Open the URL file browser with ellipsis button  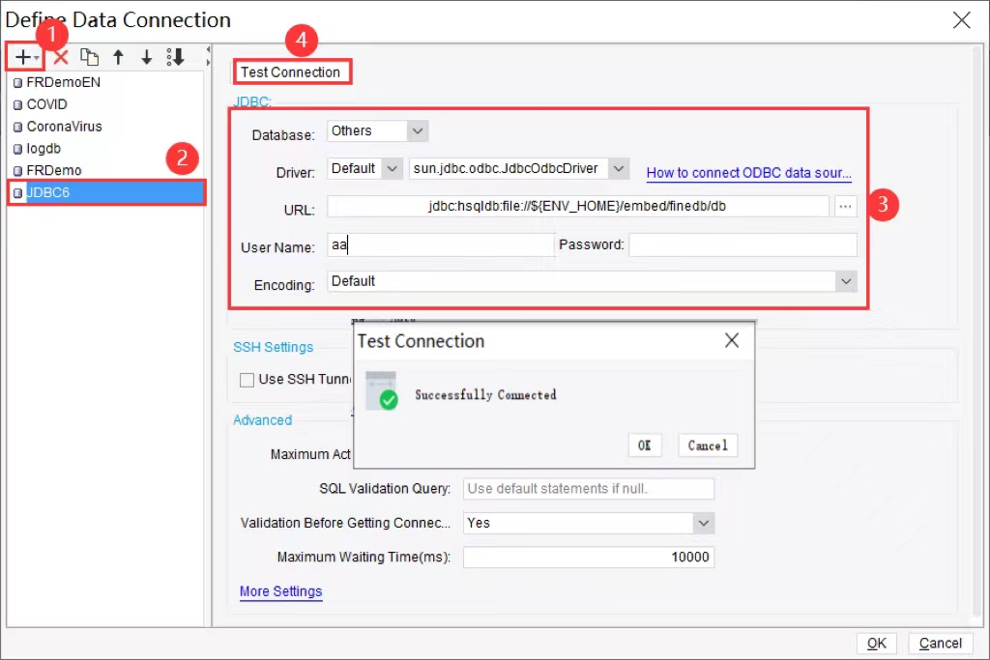coord(846,206)
